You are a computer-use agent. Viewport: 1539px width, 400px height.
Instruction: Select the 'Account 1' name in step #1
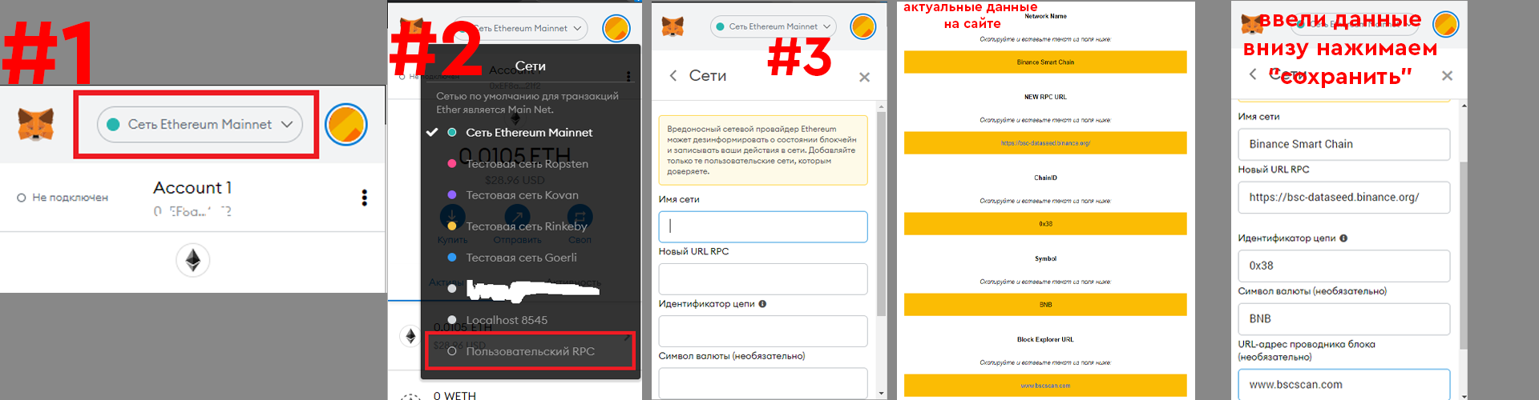[192, 187]
